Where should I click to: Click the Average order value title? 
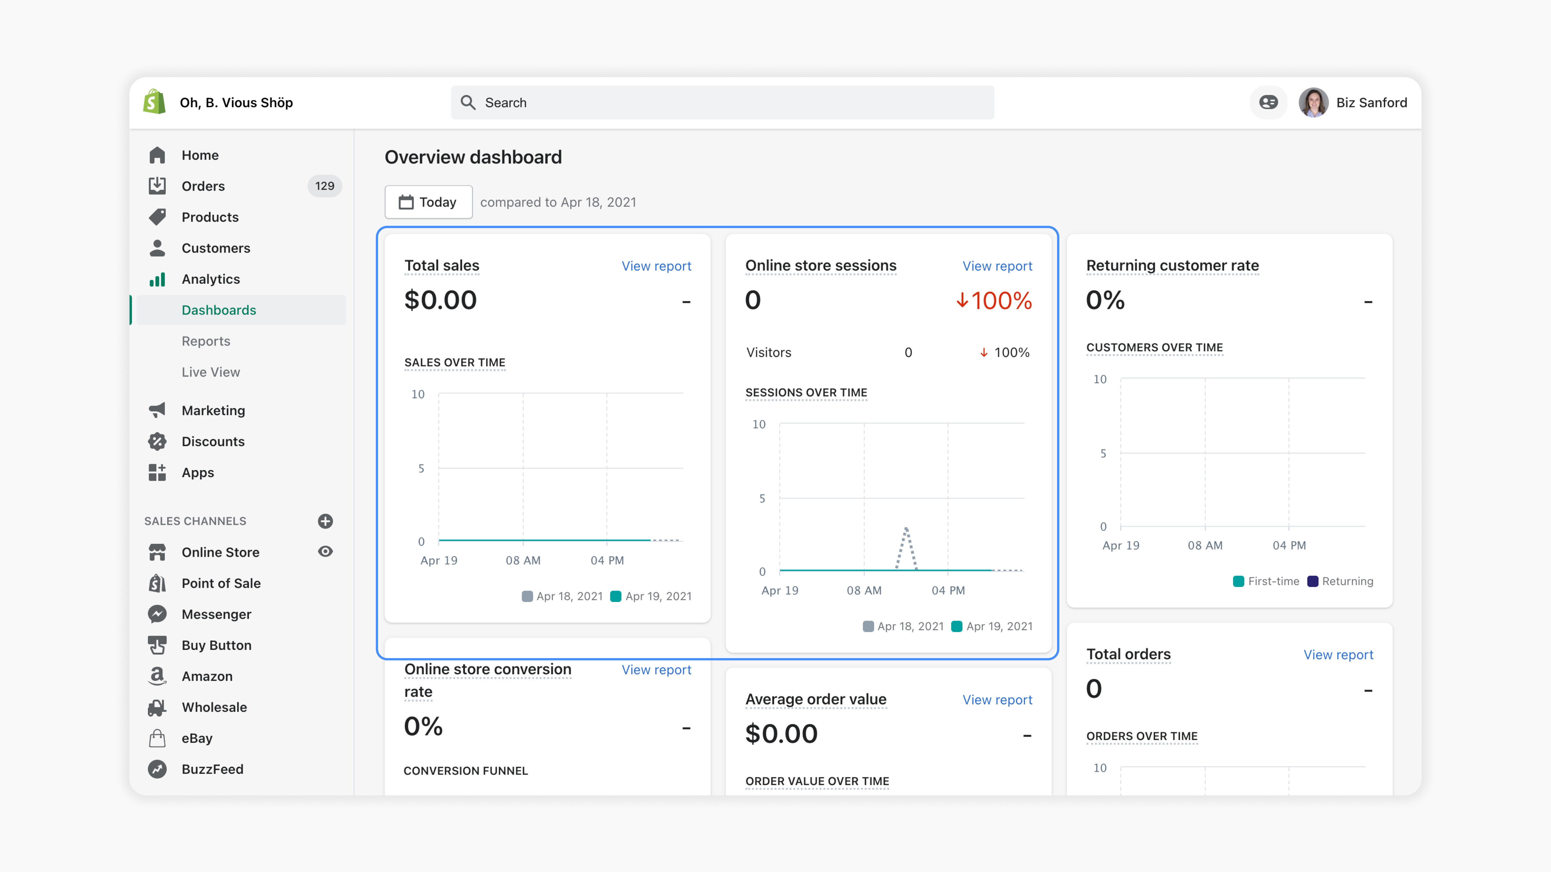[x=816, y=699]
